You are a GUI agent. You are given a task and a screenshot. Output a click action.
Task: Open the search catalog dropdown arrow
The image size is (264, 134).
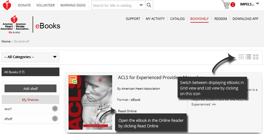(141, 5)
